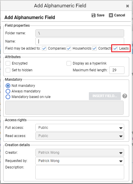Click the INSERT FIELD... button
This screenshot has height=184, width=133.
pos(105,96)
